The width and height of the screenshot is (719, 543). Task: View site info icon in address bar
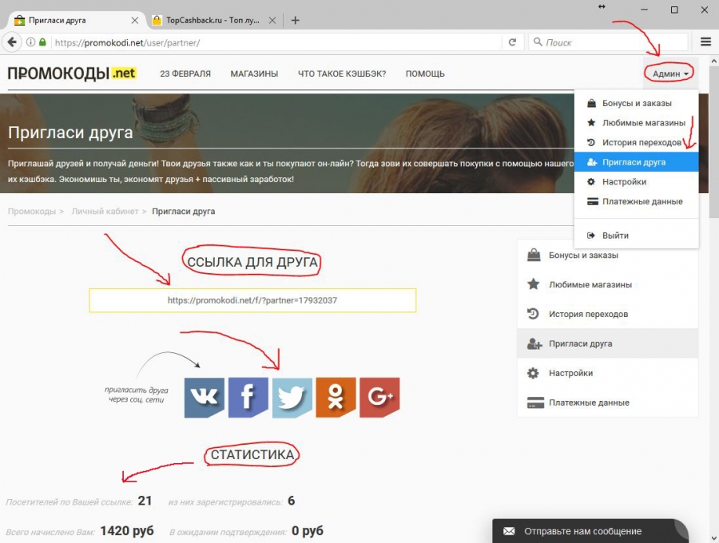tap(30, 42)
